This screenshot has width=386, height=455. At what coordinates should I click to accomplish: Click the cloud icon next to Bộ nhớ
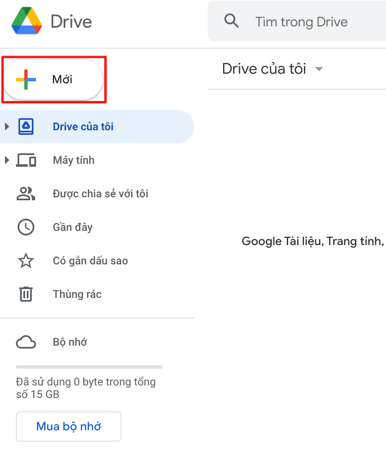coord(25,342)
